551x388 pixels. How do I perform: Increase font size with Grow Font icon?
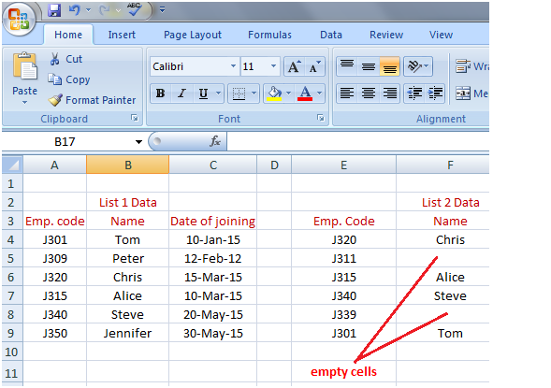click(295, 66)
